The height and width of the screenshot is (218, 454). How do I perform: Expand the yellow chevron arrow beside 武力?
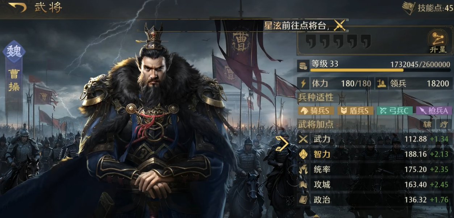coord(282,143)
